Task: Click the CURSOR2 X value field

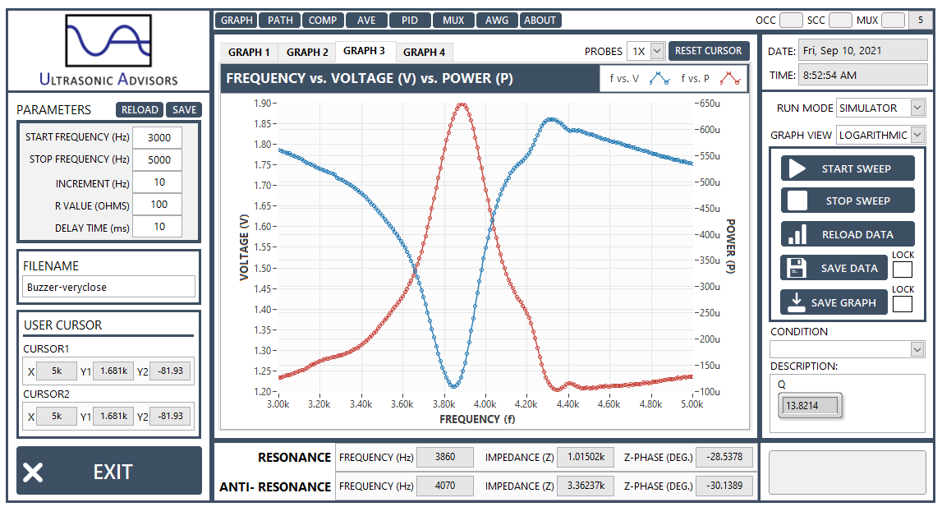Action: click(57, 416)
